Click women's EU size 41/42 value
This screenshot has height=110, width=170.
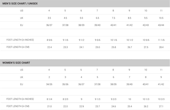click(x=161, y=84)
